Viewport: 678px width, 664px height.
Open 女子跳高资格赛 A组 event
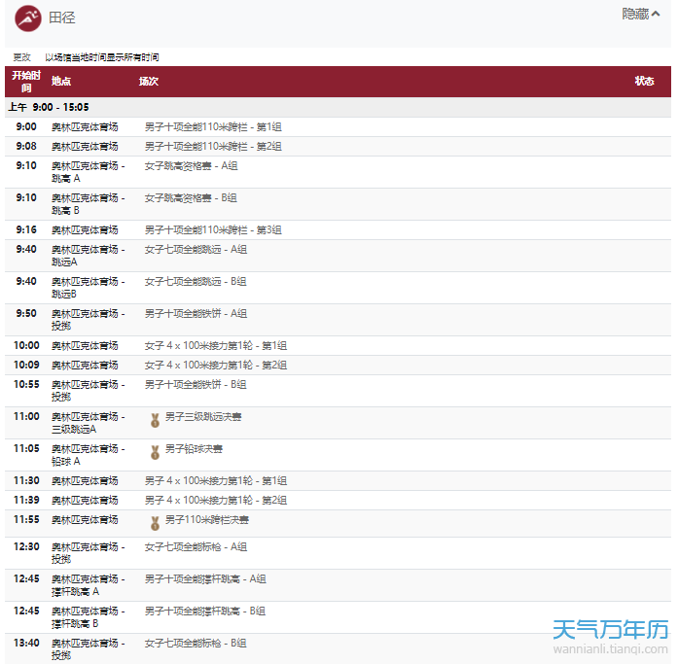click(192, 166)
